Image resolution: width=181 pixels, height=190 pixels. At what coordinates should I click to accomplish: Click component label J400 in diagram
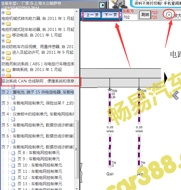coord(140,174)
